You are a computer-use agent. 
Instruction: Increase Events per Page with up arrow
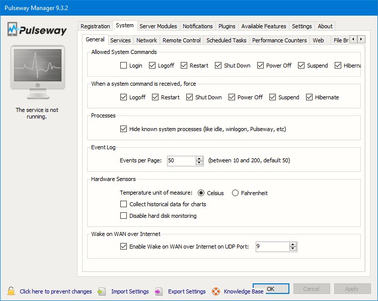tap(199, 158)
